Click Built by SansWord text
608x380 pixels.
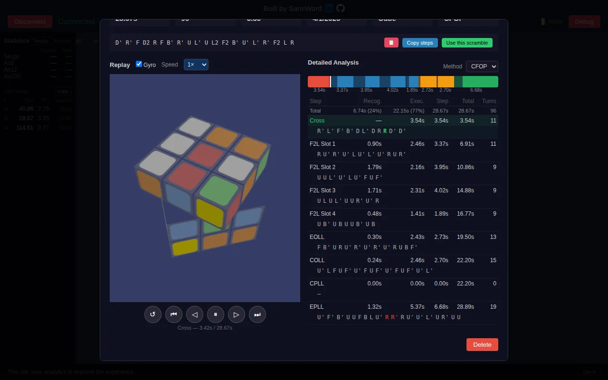(x=293, y=9)
